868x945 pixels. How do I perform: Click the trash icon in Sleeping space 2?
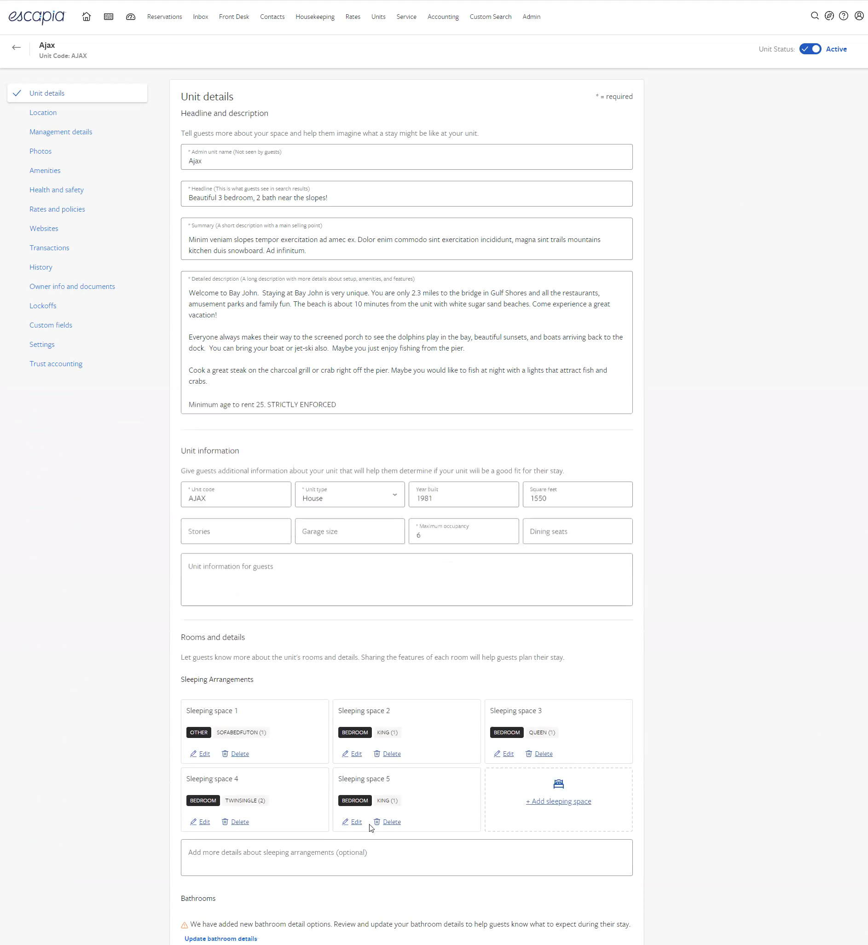(376, 754)
